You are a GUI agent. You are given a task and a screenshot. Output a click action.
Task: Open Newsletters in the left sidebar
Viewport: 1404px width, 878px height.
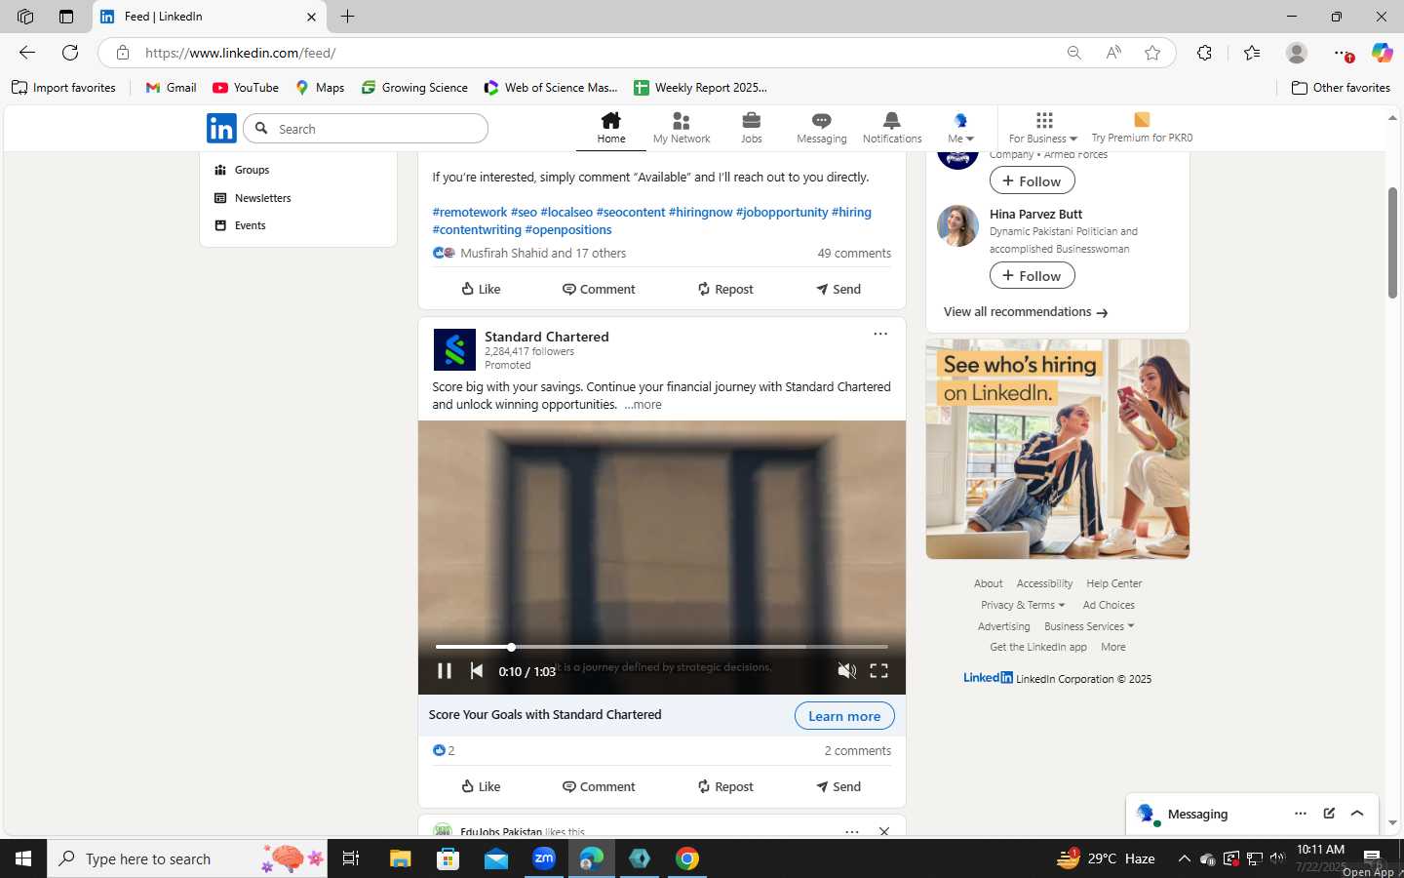pyautogui.click(x=253, y=198)
